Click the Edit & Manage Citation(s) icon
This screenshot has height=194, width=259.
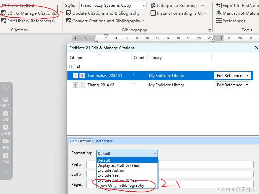tap(3, 13)
